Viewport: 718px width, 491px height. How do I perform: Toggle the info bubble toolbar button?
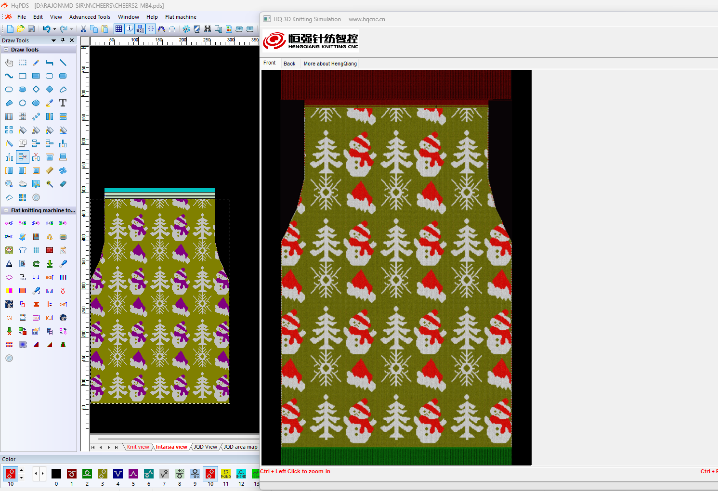coord(130,29)
